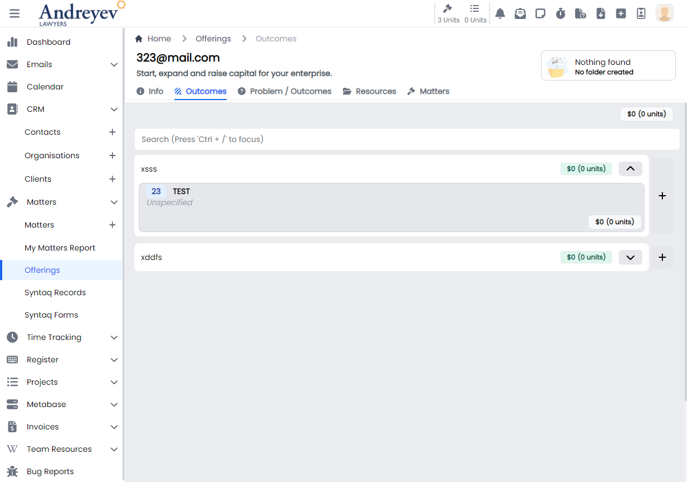Screen dimensions: 687x482
Task: Collapse the xsss outcome group
Action: (630, 168)
